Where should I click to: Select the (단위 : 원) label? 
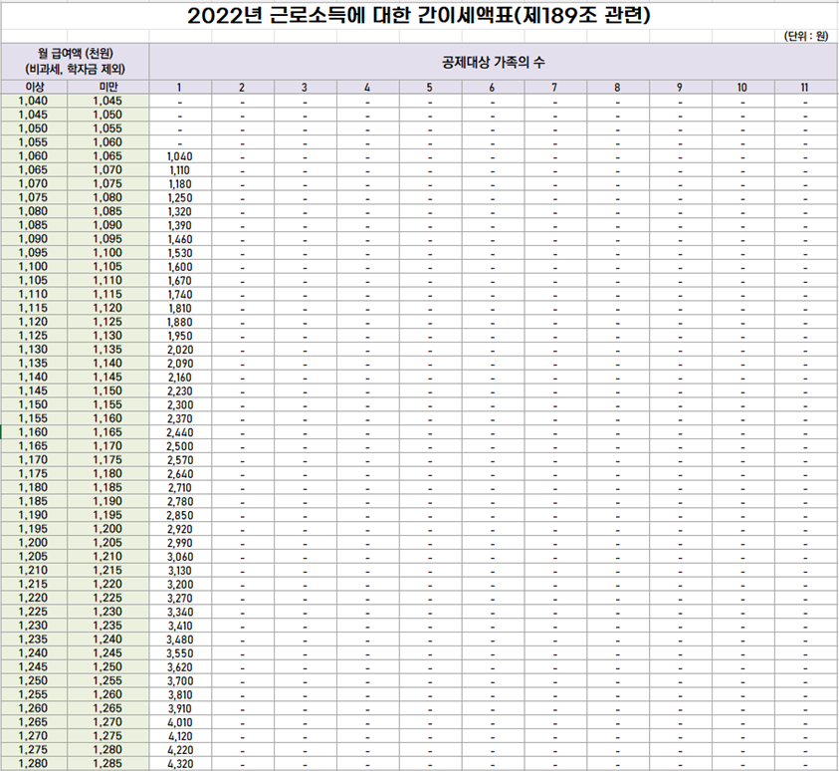(x=806, y=37)
